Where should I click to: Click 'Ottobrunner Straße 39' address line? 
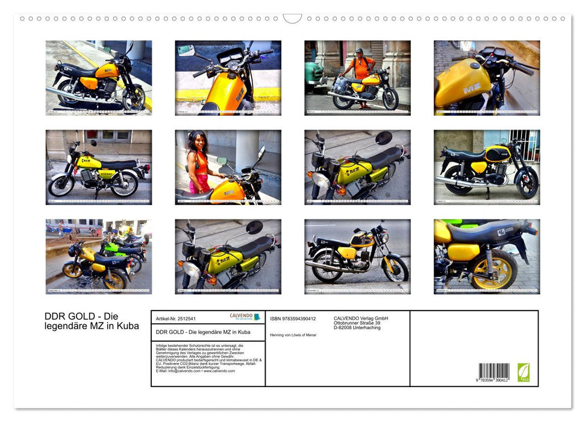(357, 323)
